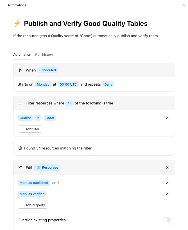Click the lightning bolt automation icon
The width and height of the screenshot is (188, 230).
[17, 23]
